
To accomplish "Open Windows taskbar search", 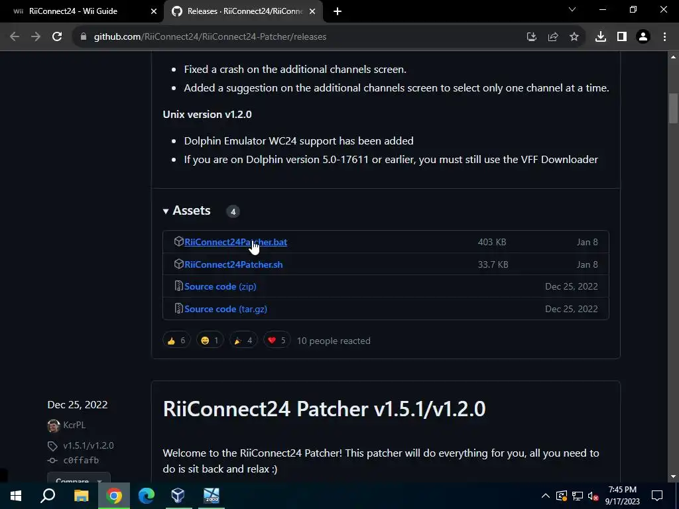I will [48, 496].
